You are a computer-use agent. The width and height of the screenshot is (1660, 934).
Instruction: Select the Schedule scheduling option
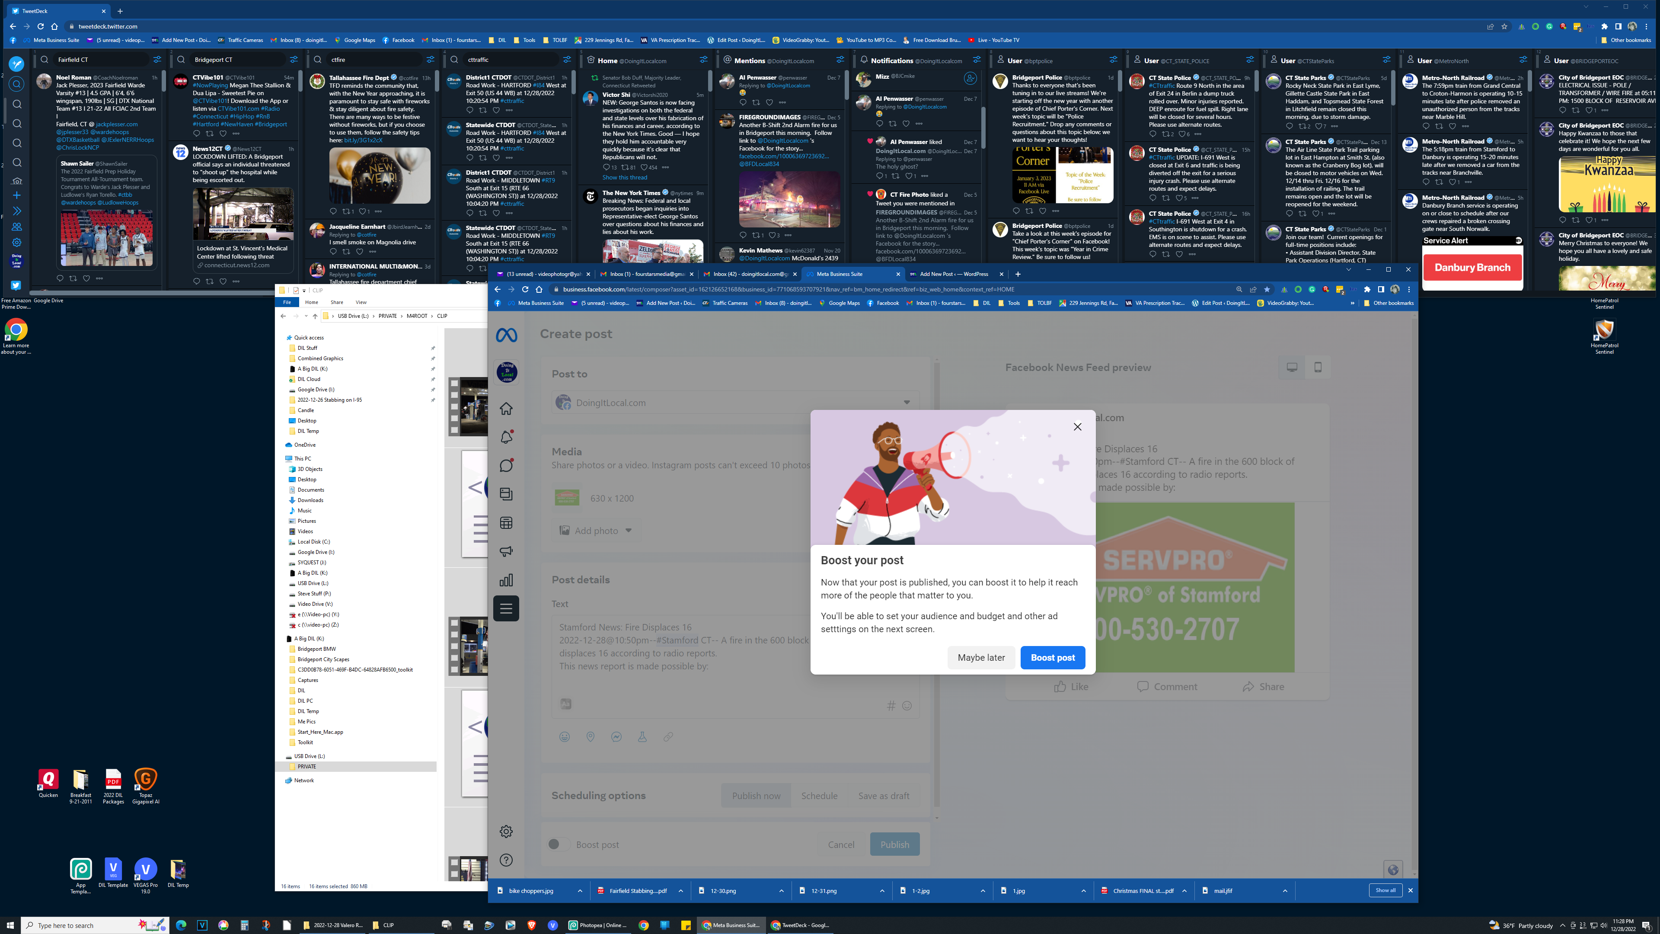pos(819,796)
